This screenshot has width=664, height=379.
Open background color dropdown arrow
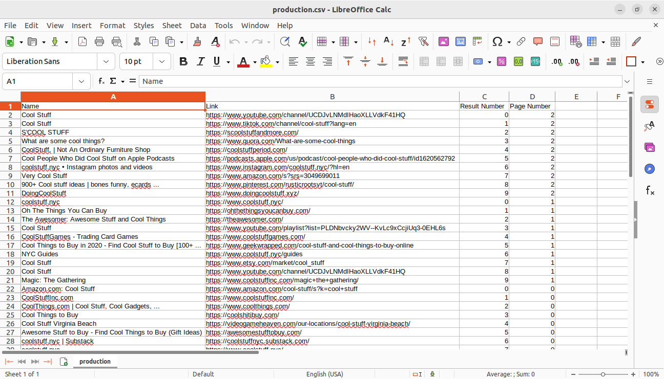tap(277, 62)
